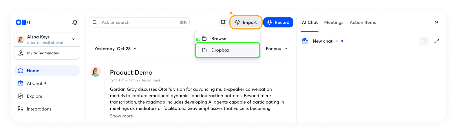Open the New chat dropdown

tap(326, 41)
